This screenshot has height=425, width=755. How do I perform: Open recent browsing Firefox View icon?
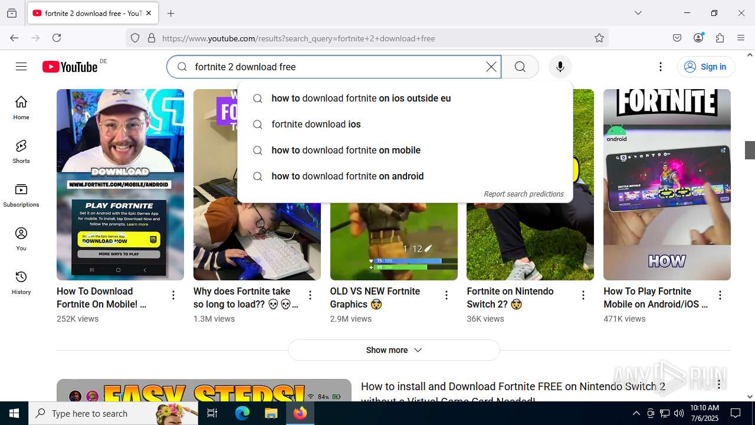pos(12,13)
